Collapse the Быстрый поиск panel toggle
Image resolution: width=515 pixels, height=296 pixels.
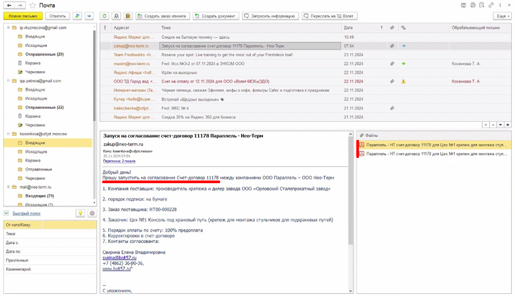tap(6, 213)
